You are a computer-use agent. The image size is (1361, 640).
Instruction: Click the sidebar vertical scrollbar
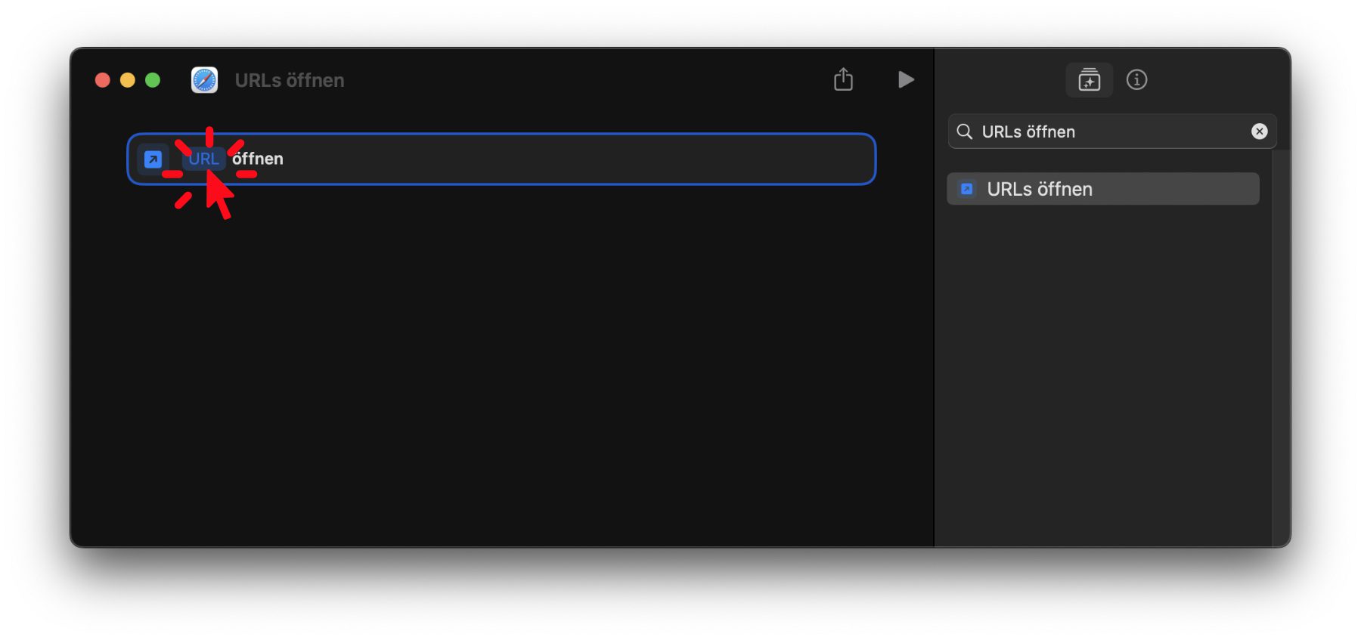point(1282,348)
